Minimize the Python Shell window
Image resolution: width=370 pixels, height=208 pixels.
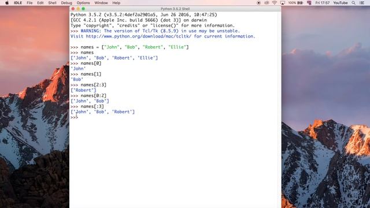click(x=78, y=9)
